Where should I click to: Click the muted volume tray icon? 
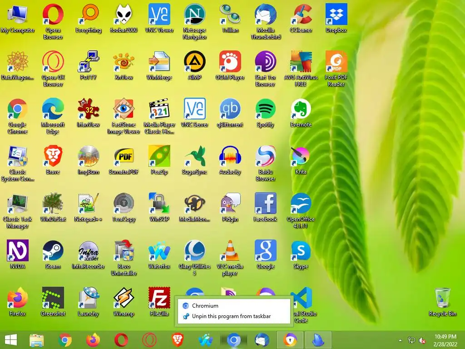[x=422, y=340]
